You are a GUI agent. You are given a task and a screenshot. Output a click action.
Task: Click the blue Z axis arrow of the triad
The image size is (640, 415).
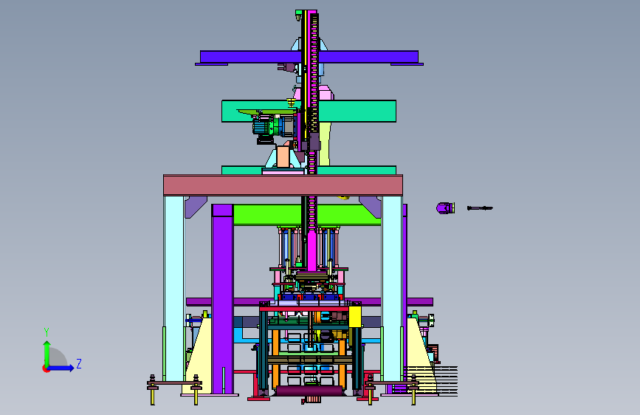tap(61, 368)
